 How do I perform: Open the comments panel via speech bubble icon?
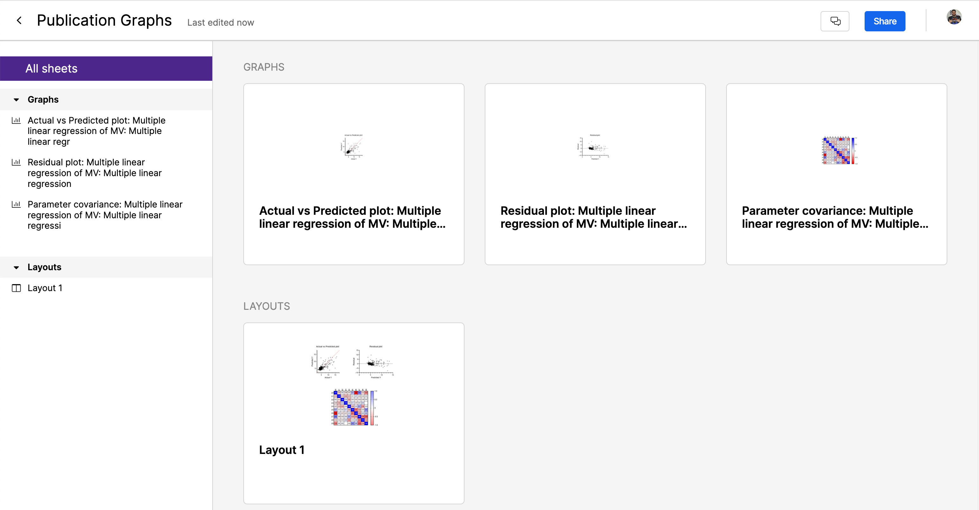835,21
